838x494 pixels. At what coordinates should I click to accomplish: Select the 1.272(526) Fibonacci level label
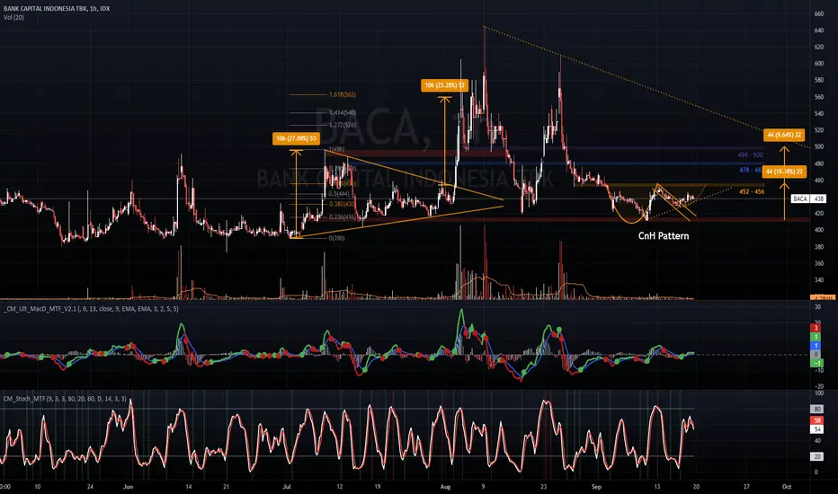(343, 125)
